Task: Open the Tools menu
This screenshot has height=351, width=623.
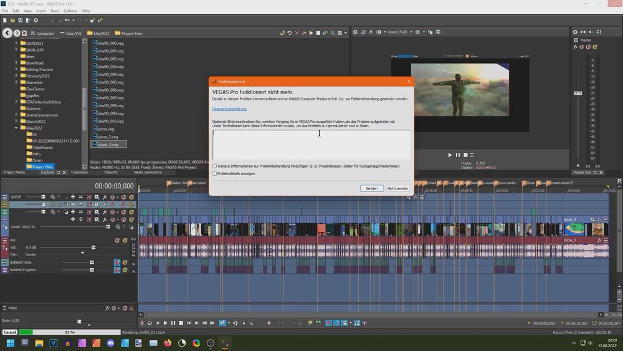Action: pos(54,11)
